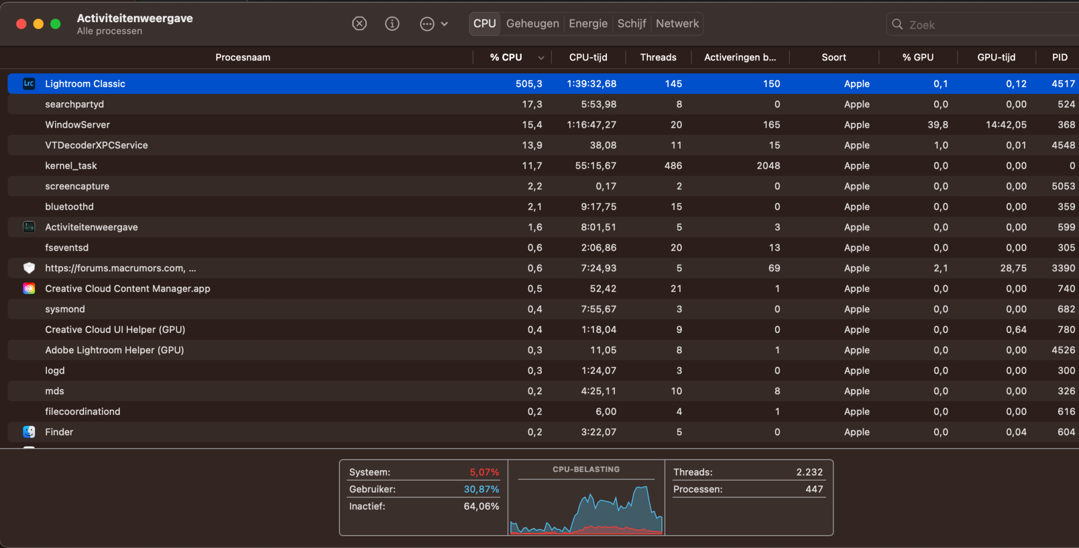Click the Alle processen subtitle
Viewport: 1079px width, 548px height.
pyautogui.click(x=110, y=31)
